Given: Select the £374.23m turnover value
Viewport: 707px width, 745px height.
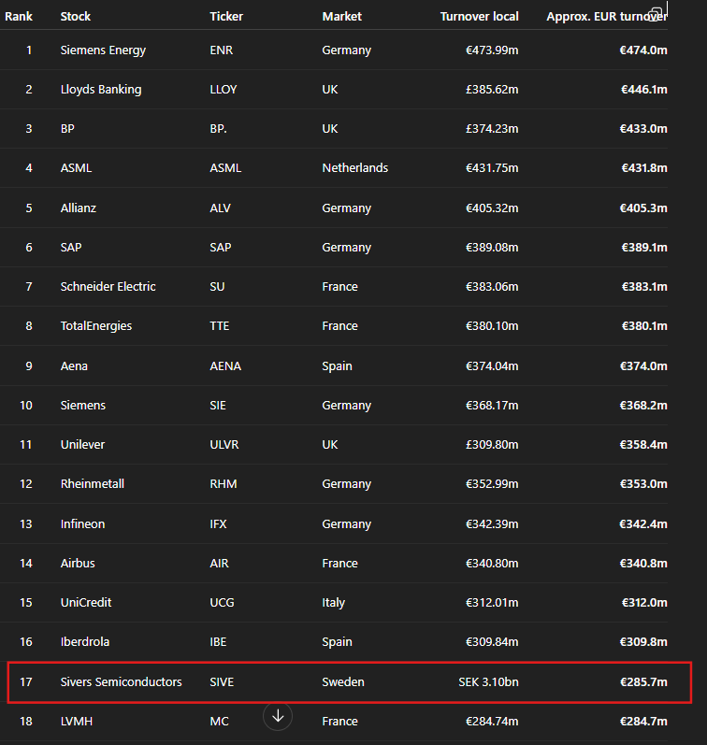Looking at the screenshot, I should click(492, 129).
